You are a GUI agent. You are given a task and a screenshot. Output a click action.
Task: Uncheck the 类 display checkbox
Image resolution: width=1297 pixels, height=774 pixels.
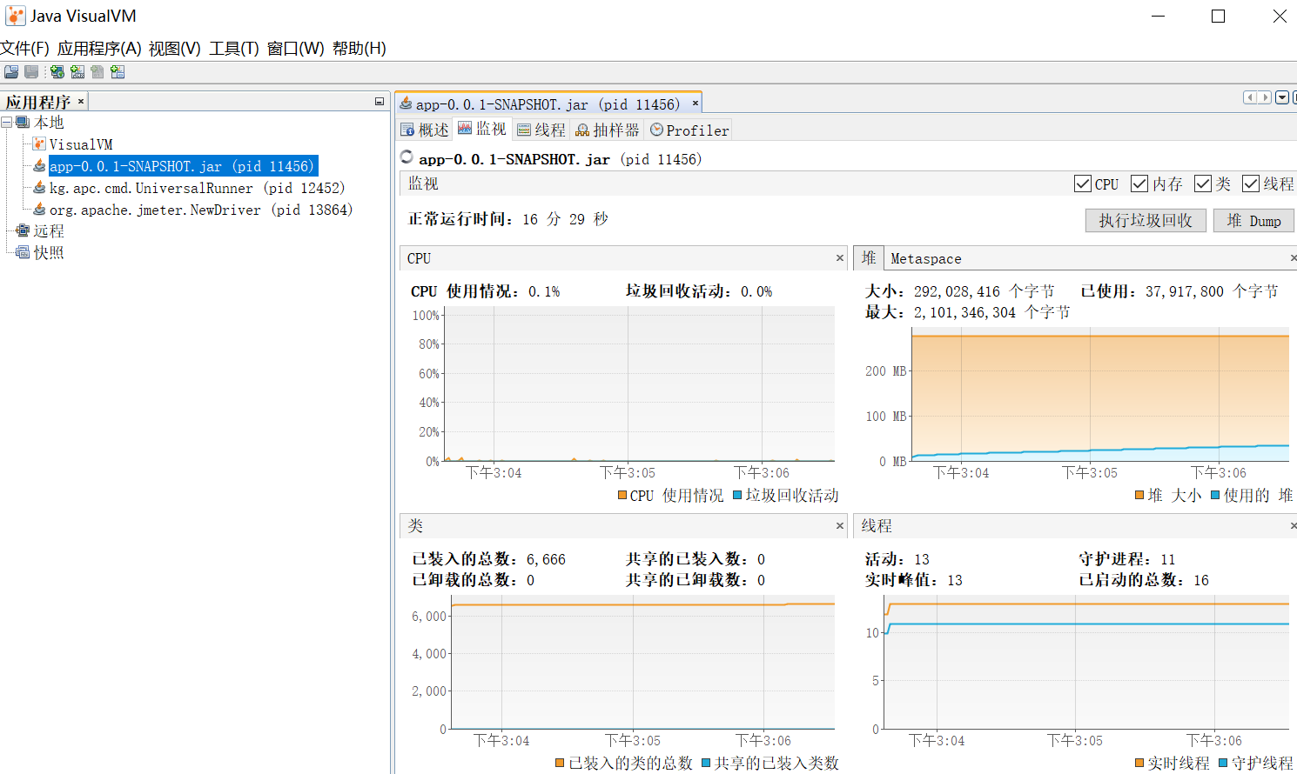click(x=1203, y=183)
